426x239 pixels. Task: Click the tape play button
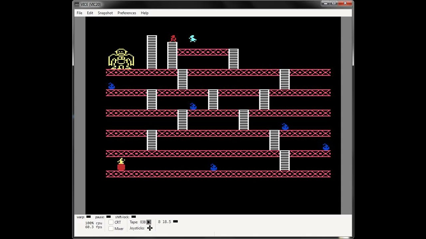(x=149, y=222)
